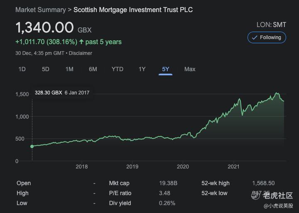
Task: Switch to the 1M chart range
Action: [x=69, y=69]
